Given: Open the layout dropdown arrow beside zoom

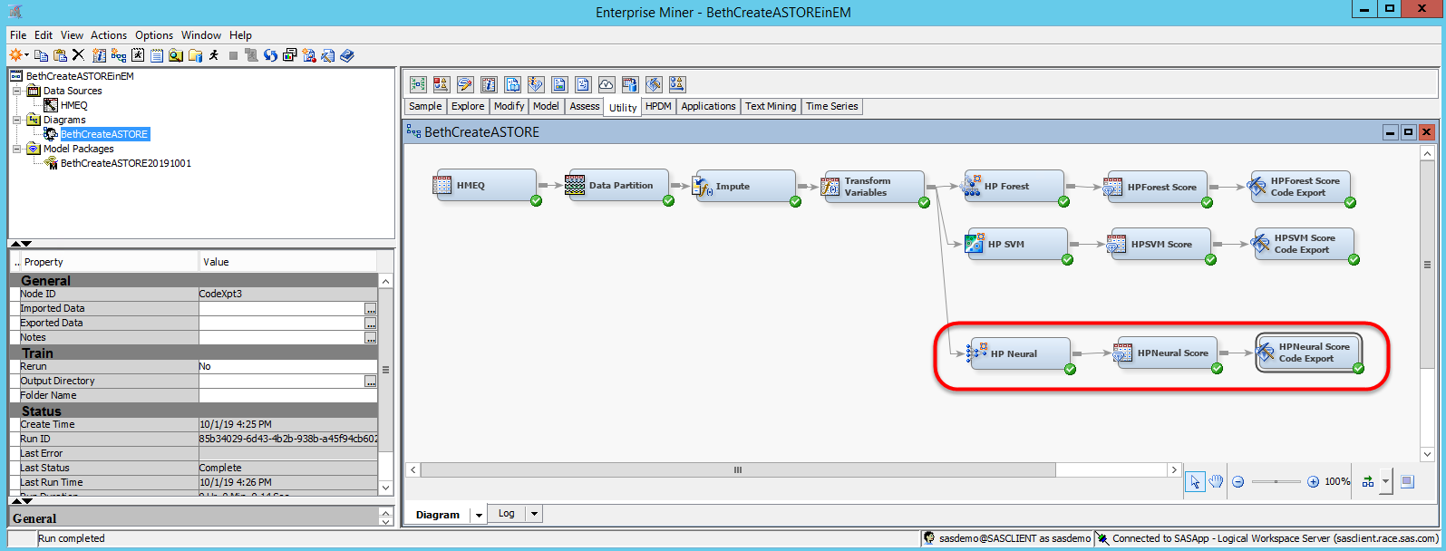Looking at the screenshot, I should click(x=1385, y=481).
